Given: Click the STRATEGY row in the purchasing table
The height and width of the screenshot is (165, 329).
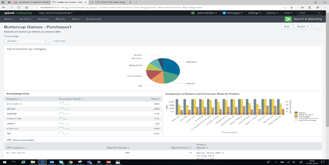Looking at the screenshot, I should (x=83, y=129).
